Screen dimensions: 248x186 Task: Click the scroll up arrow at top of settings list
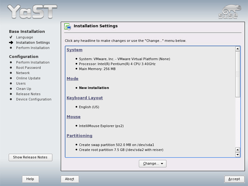click(238, 49)
